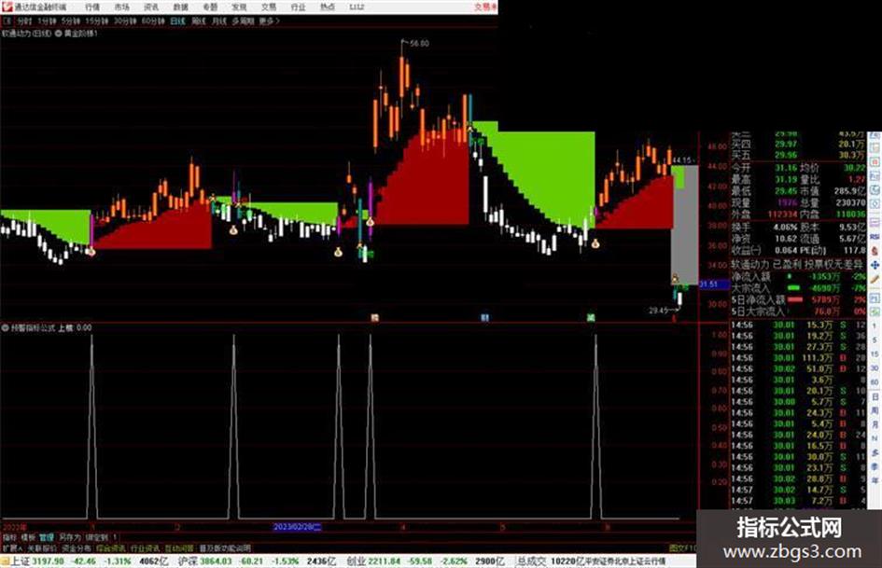Open the 互动问答 tab
The height and width of the screenshot is (568, 882).
pos(179,547)
